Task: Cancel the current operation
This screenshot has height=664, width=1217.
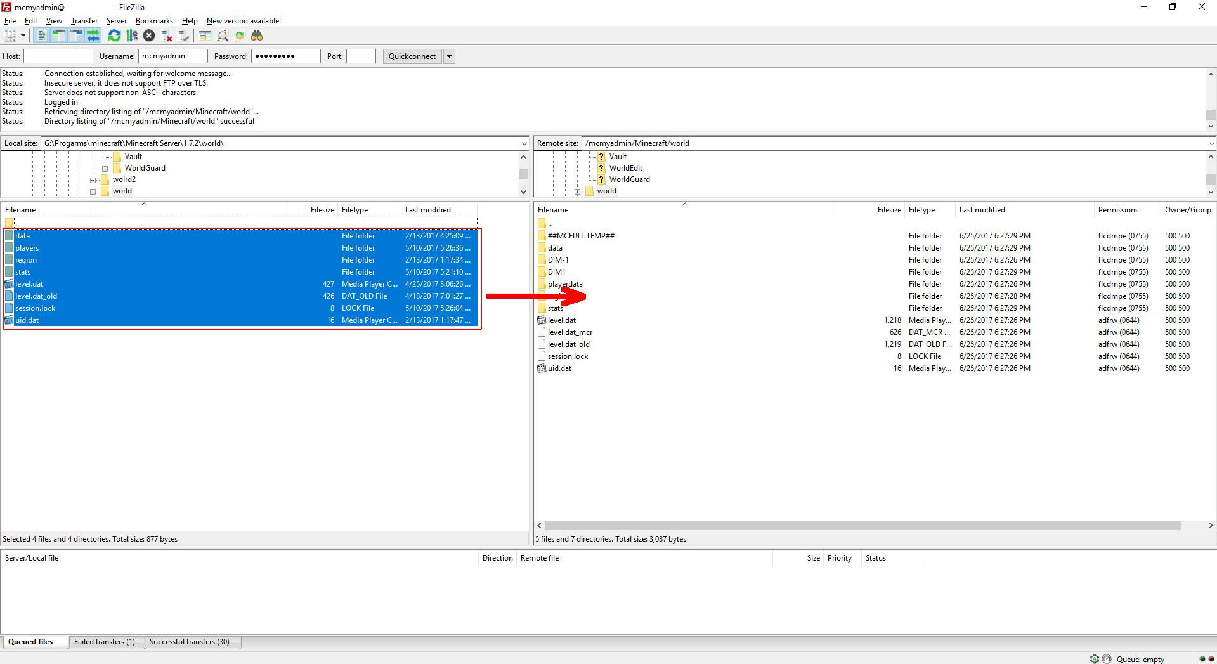Action: (x=148, y=36)
